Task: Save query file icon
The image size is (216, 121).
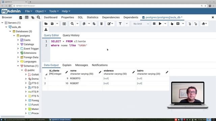Action: (52, 24)
